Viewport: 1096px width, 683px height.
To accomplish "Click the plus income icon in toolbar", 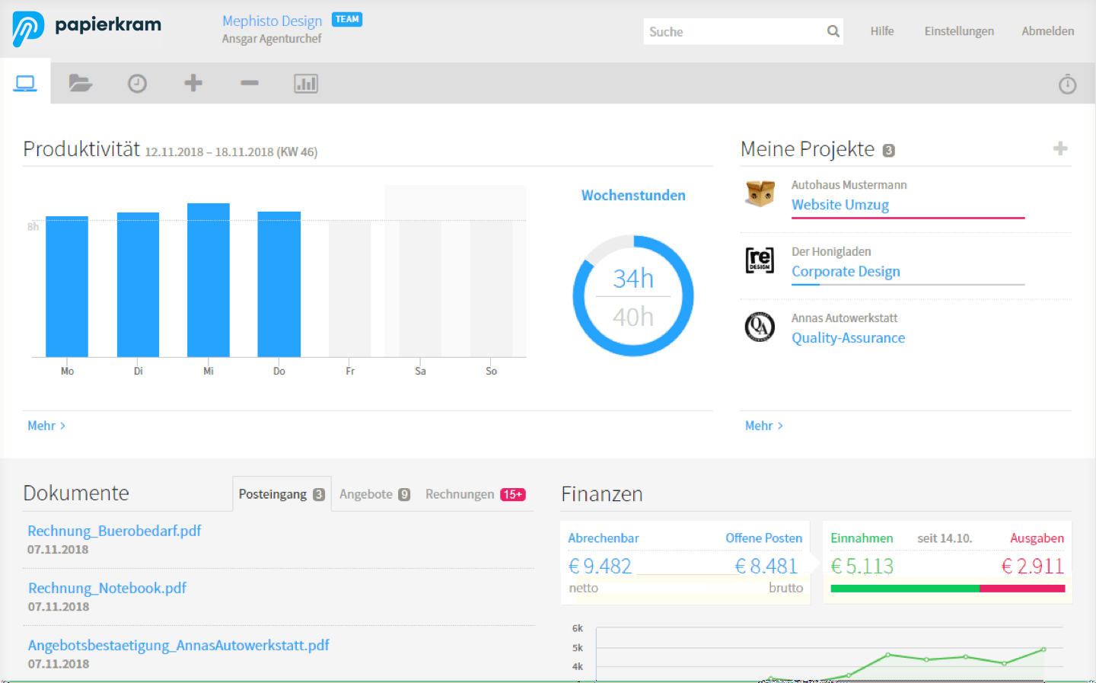I will pos(193,83).
